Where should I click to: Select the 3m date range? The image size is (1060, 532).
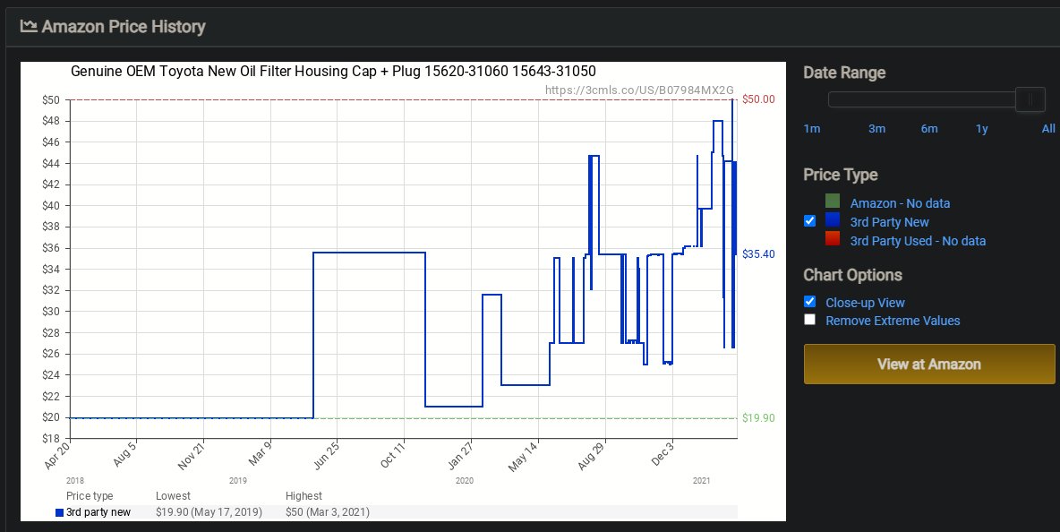coord(876,128)
